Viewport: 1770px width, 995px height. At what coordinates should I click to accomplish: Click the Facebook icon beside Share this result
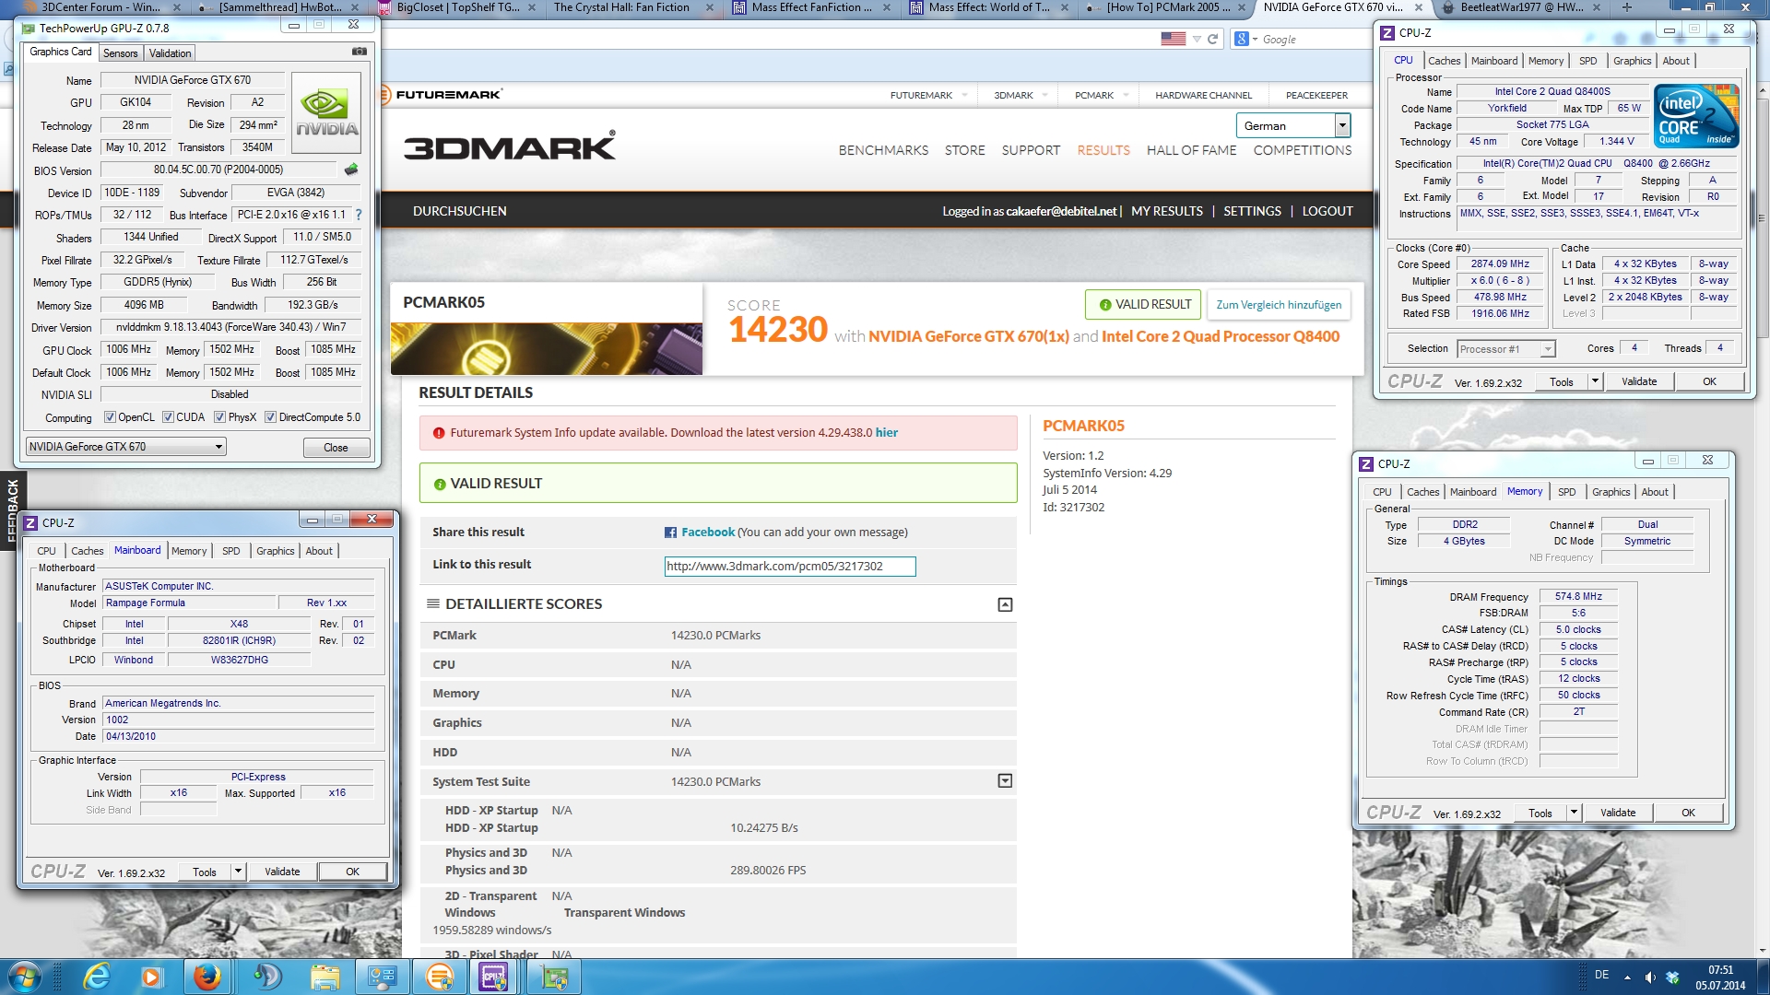coord(670,533)
